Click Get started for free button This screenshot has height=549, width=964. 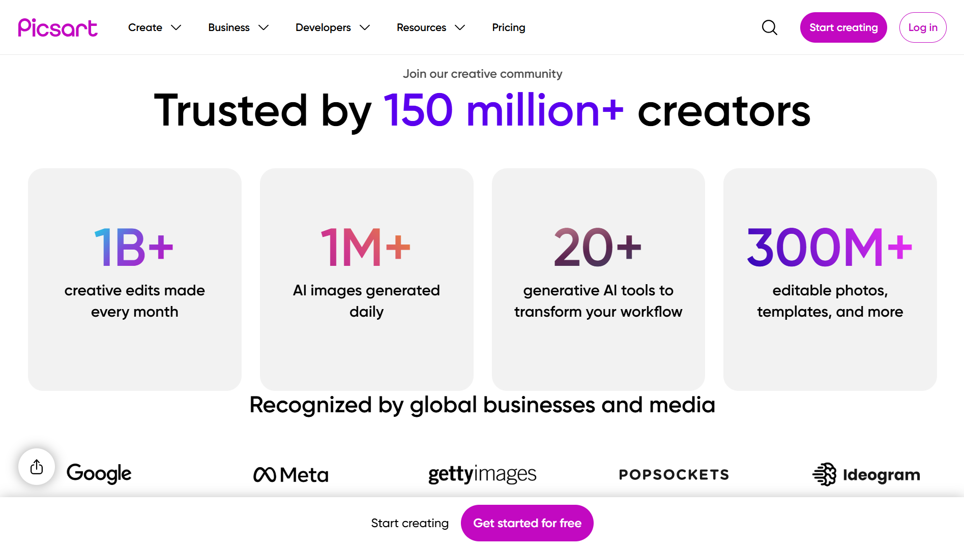point(527,523)
